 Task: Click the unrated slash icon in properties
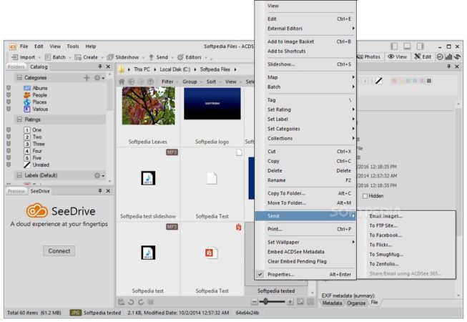click(378, 81)
